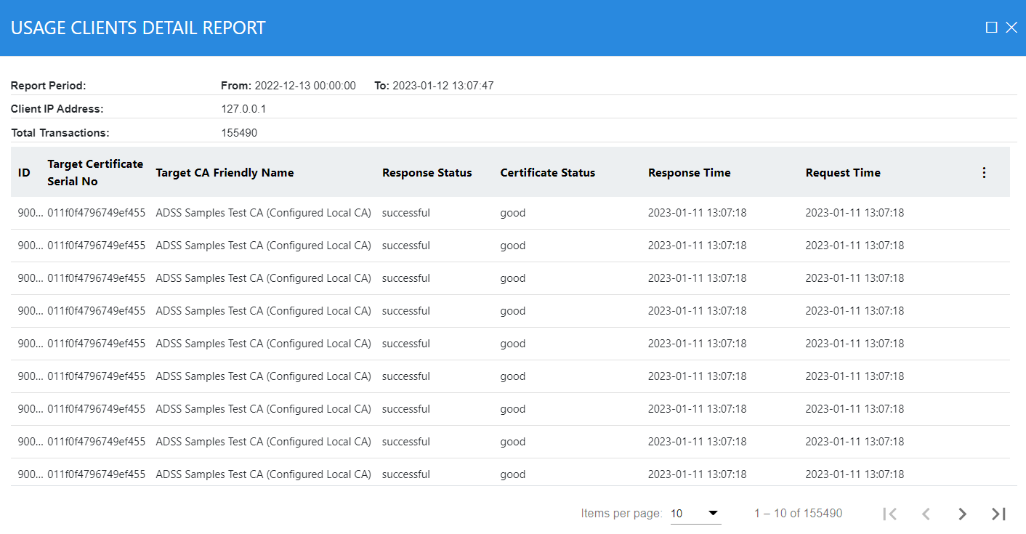Click the Target Certificate Serial No header
The width and height of the screenshot is (1026, 534).
pos(95,173)
